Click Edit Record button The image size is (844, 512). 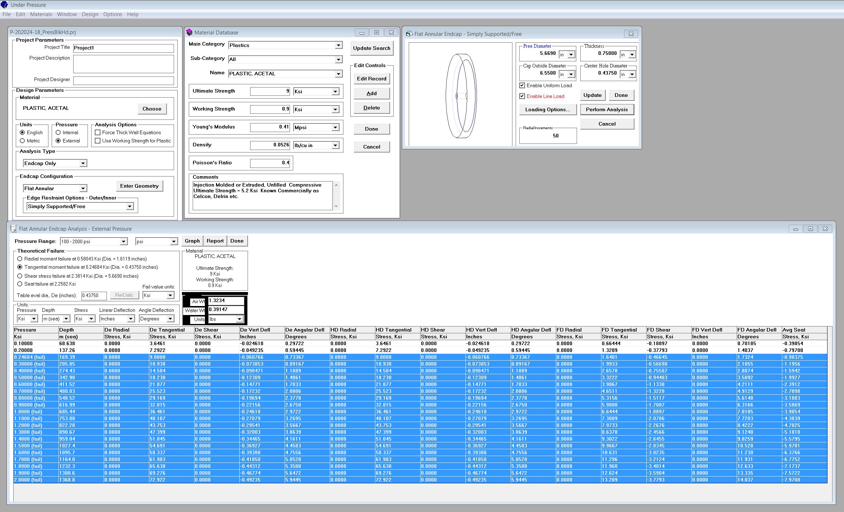tap(371, 79)
